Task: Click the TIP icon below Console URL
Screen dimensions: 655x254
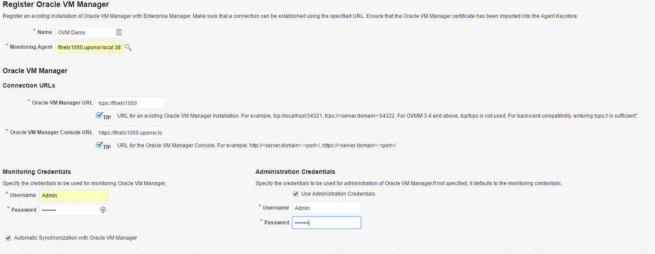Action: click(103, 146)
